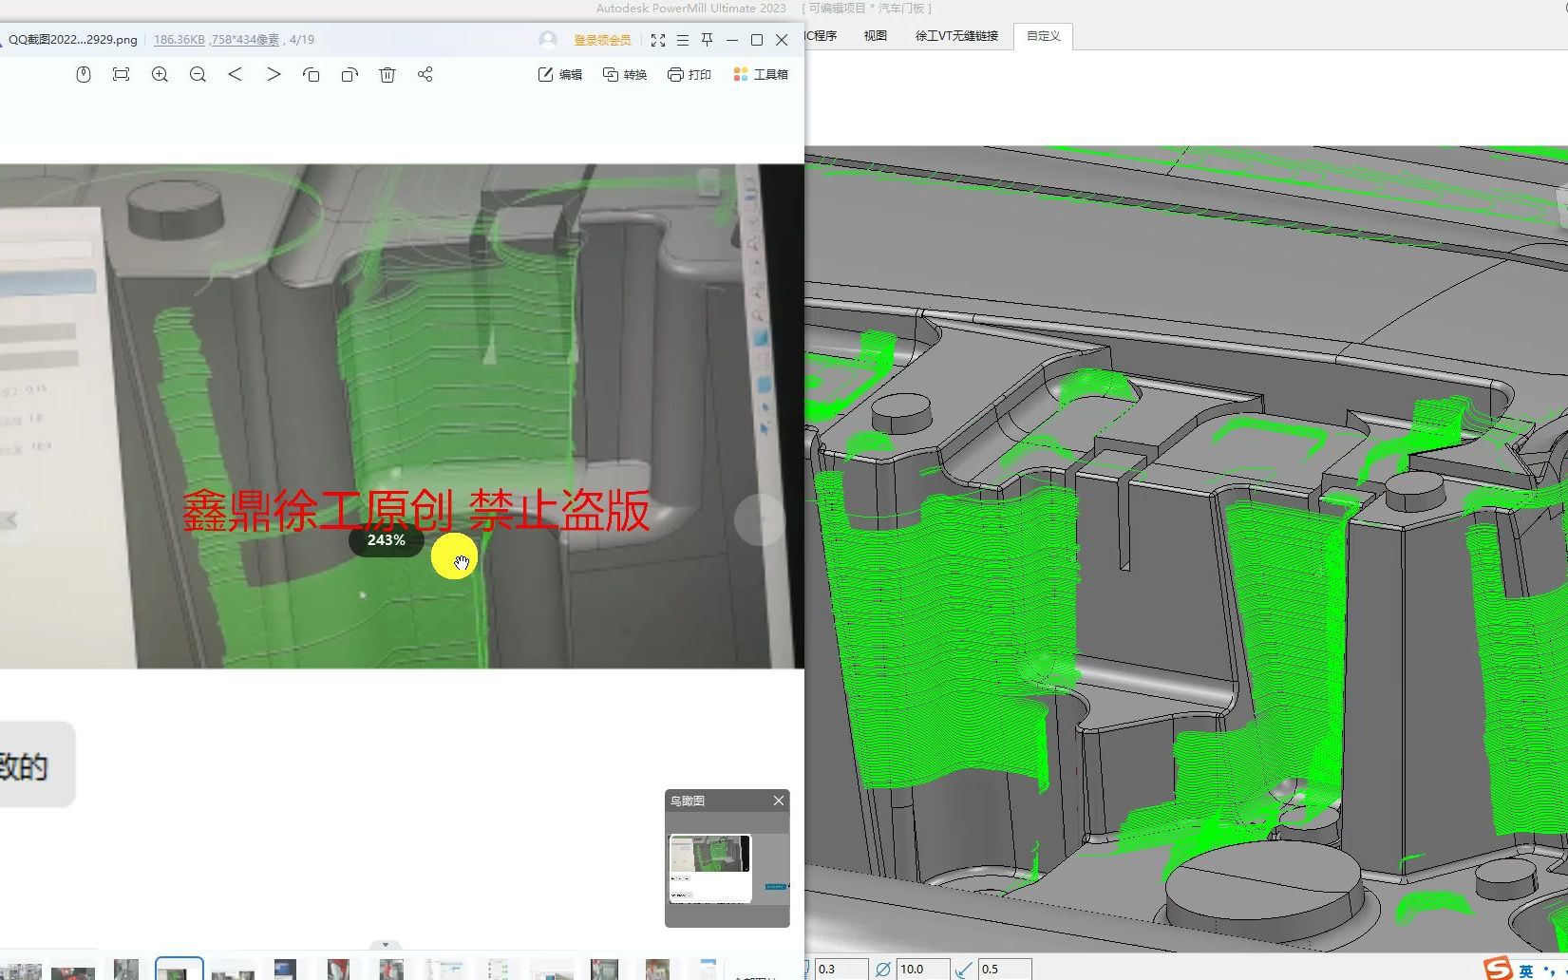Screen dimensions: 1568x980
Task: Go to next image with right arrow
Action: click(x=274, y=74)
